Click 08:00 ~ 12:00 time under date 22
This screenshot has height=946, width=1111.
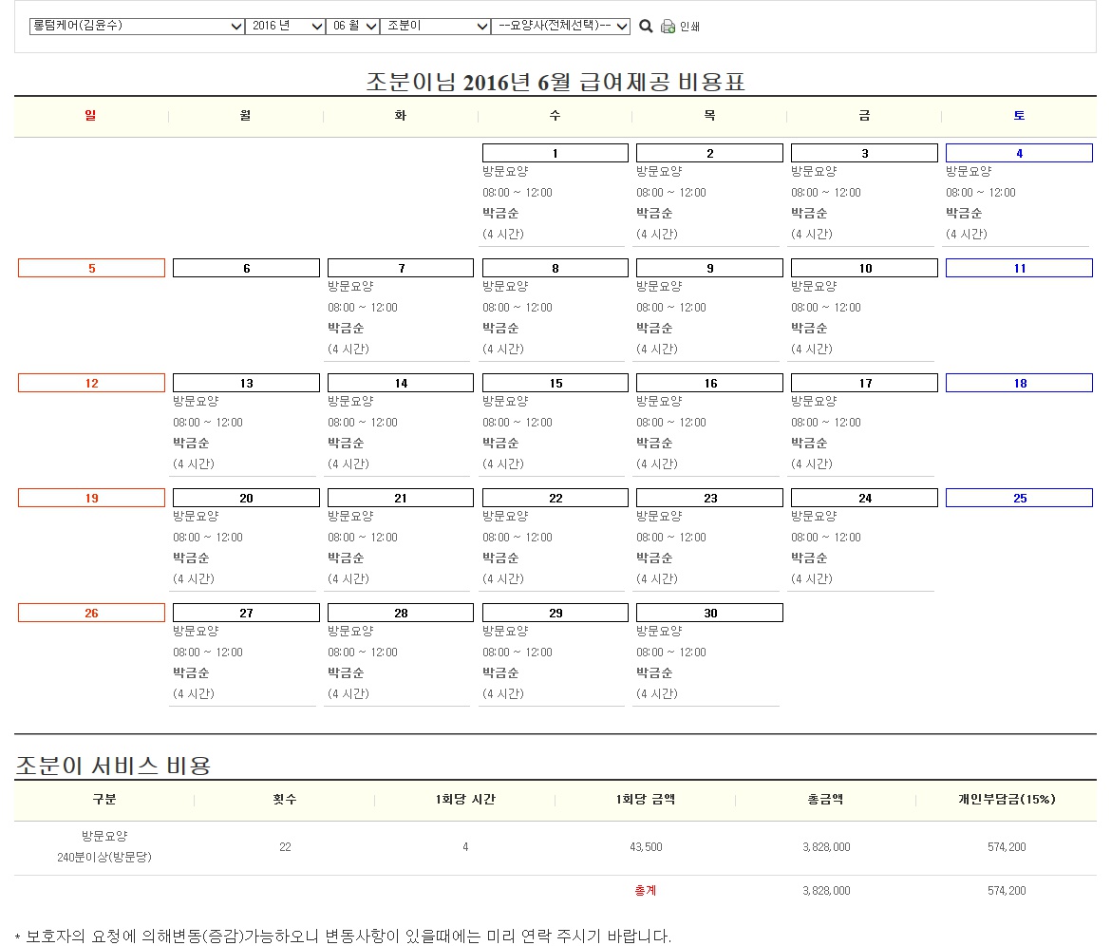click(x=518, y=537)
